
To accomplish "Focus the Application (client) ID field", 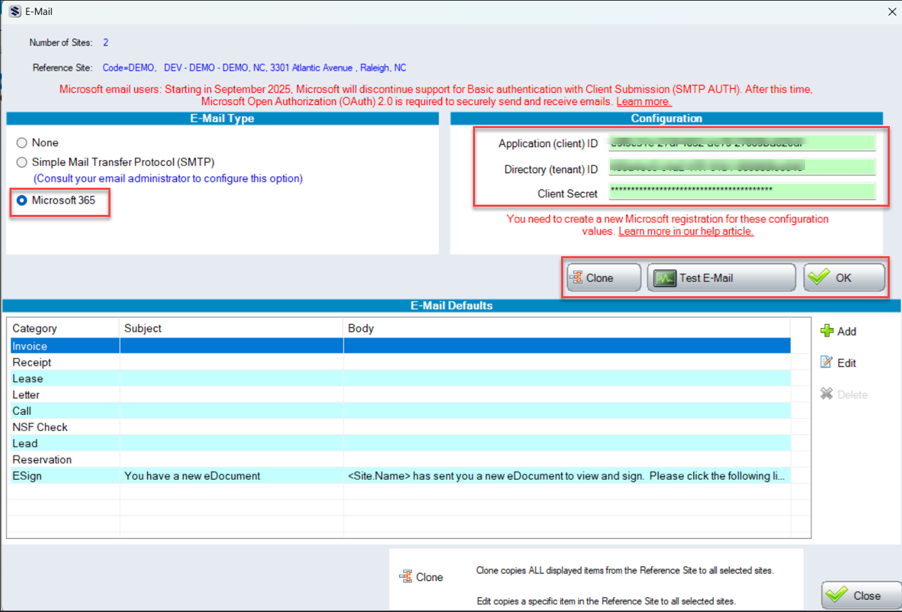I will (742, 143).
